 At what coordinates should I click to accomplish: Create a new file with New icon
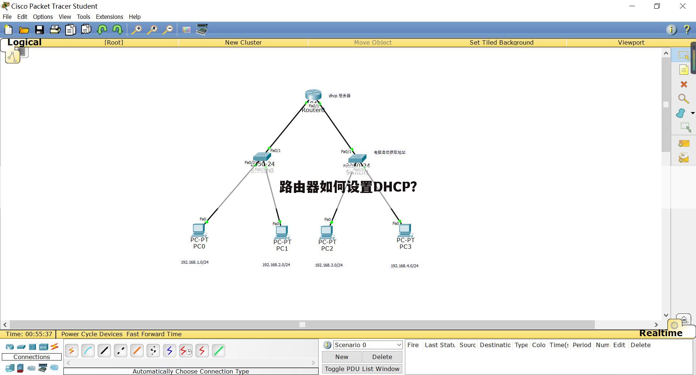coord(8,30)
